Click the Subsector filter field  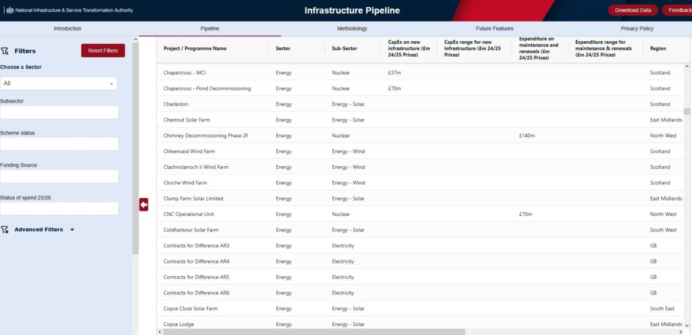(59, 112)
